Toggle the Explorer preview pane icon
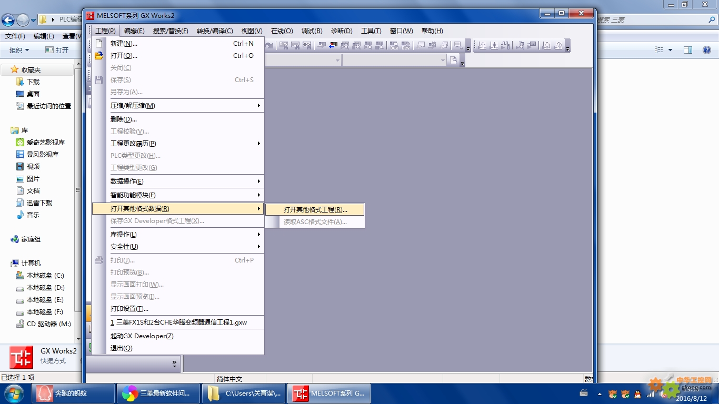719x404 pixels. (x=688, y=50)
